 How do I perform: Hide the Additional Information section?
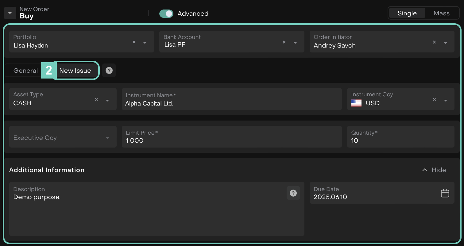tap(434, 170)
